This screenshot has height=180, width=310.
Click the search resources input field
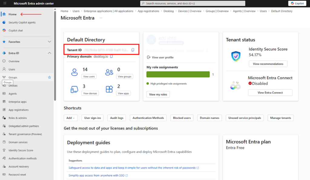coord(193,3)
